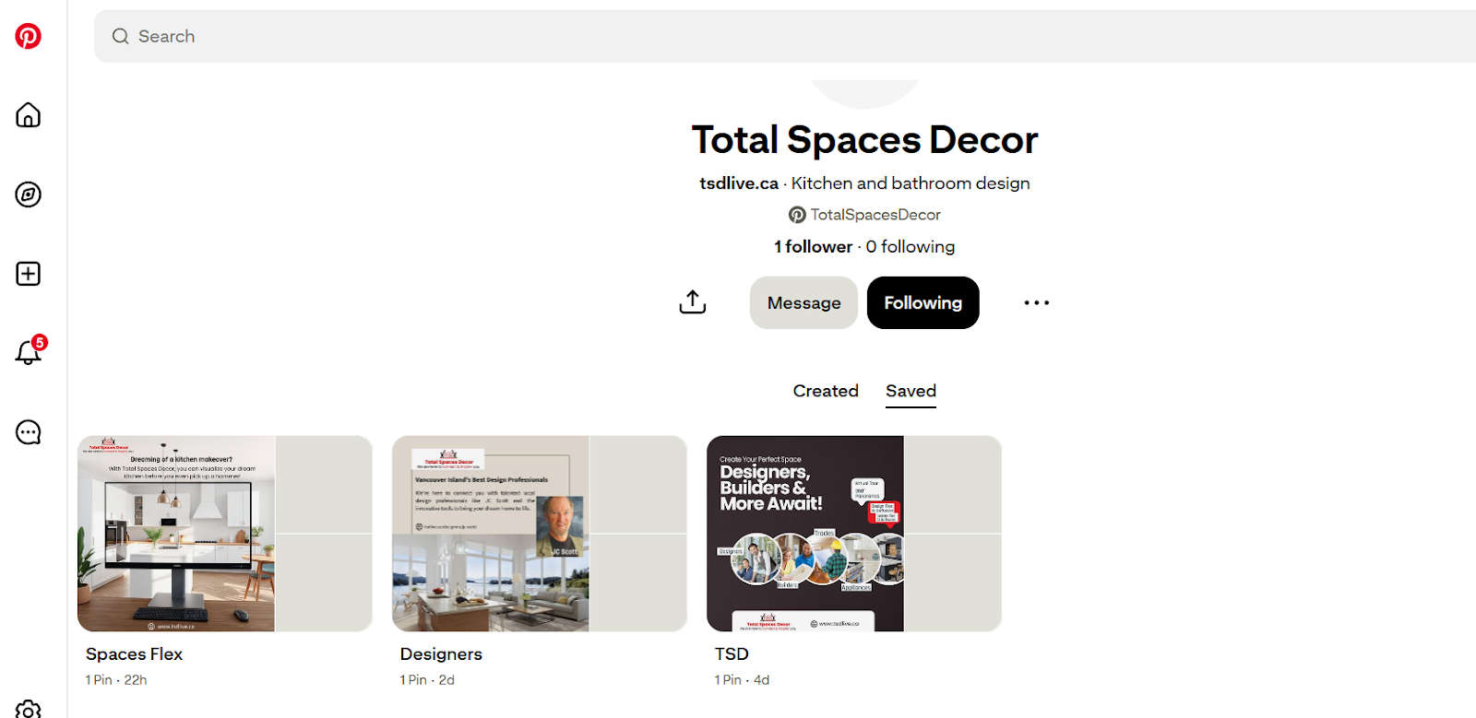
Task: Open the Messages chat bubble icon
Action: coord(29,432)
